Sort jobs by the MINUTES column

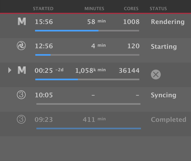point(94,9)
